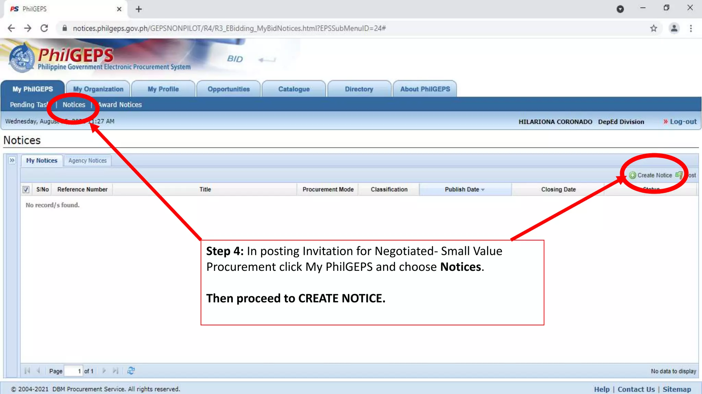Open the browser profile avatar icon
This screenshot has height=394, width=702.
674,28
